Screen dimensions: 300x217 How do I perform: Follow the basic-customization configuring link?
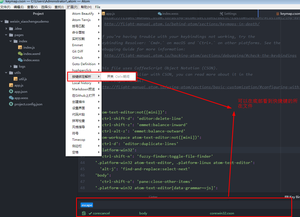pyautogui.click(x=201, y=87)
